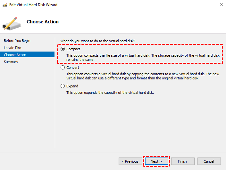
Task: Switch to the Choose Action step
Action: tap(15, 55)
